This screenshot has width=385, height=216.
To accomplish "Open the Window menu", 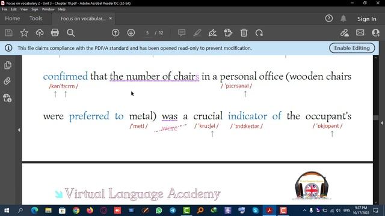I will [48, 10].
